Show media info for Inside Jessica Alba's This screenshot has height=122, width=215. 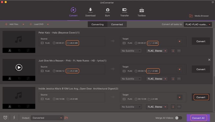point(173,107)
